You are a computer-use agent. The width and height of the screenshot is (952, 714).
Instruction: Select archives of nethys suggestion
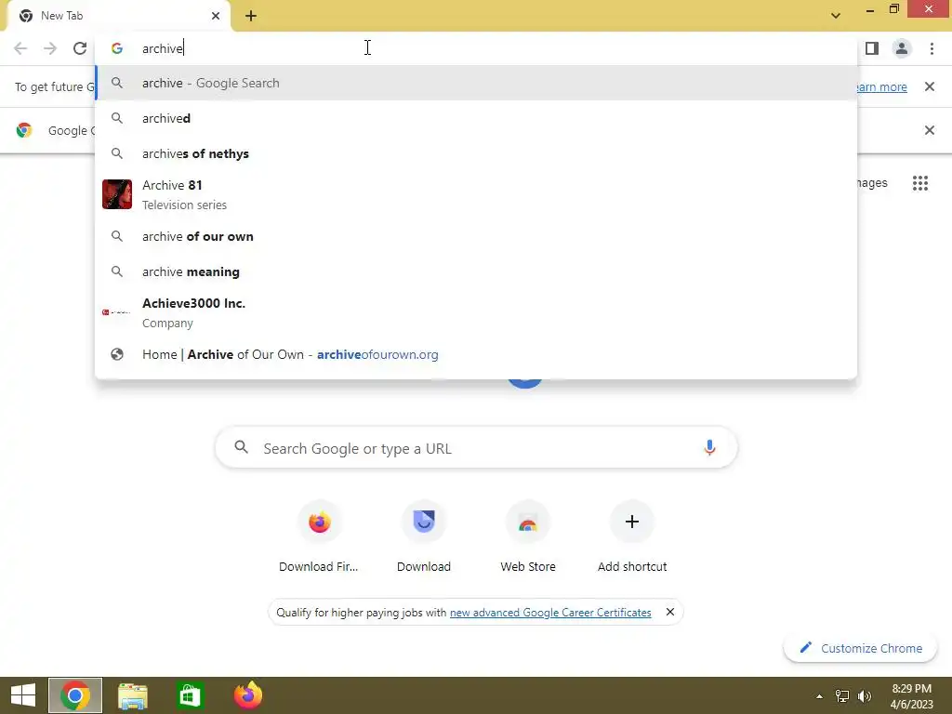point(477,153)
